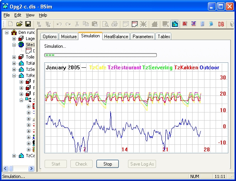Viewport: 236px width, 181px height.
Task: Click the second tree-structure toolbar icon
Action: point(48,24)
